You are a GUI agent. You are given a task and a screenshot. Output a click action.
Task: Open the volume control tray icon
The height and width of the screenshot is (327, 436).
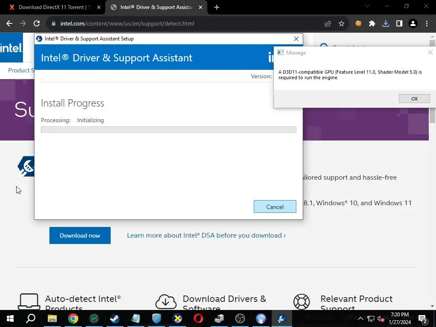point(381,318)
